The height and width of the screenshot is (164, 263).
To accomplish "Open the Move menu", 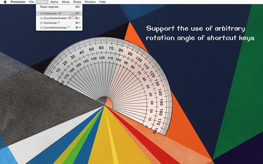I will click(x=66, y=2).
